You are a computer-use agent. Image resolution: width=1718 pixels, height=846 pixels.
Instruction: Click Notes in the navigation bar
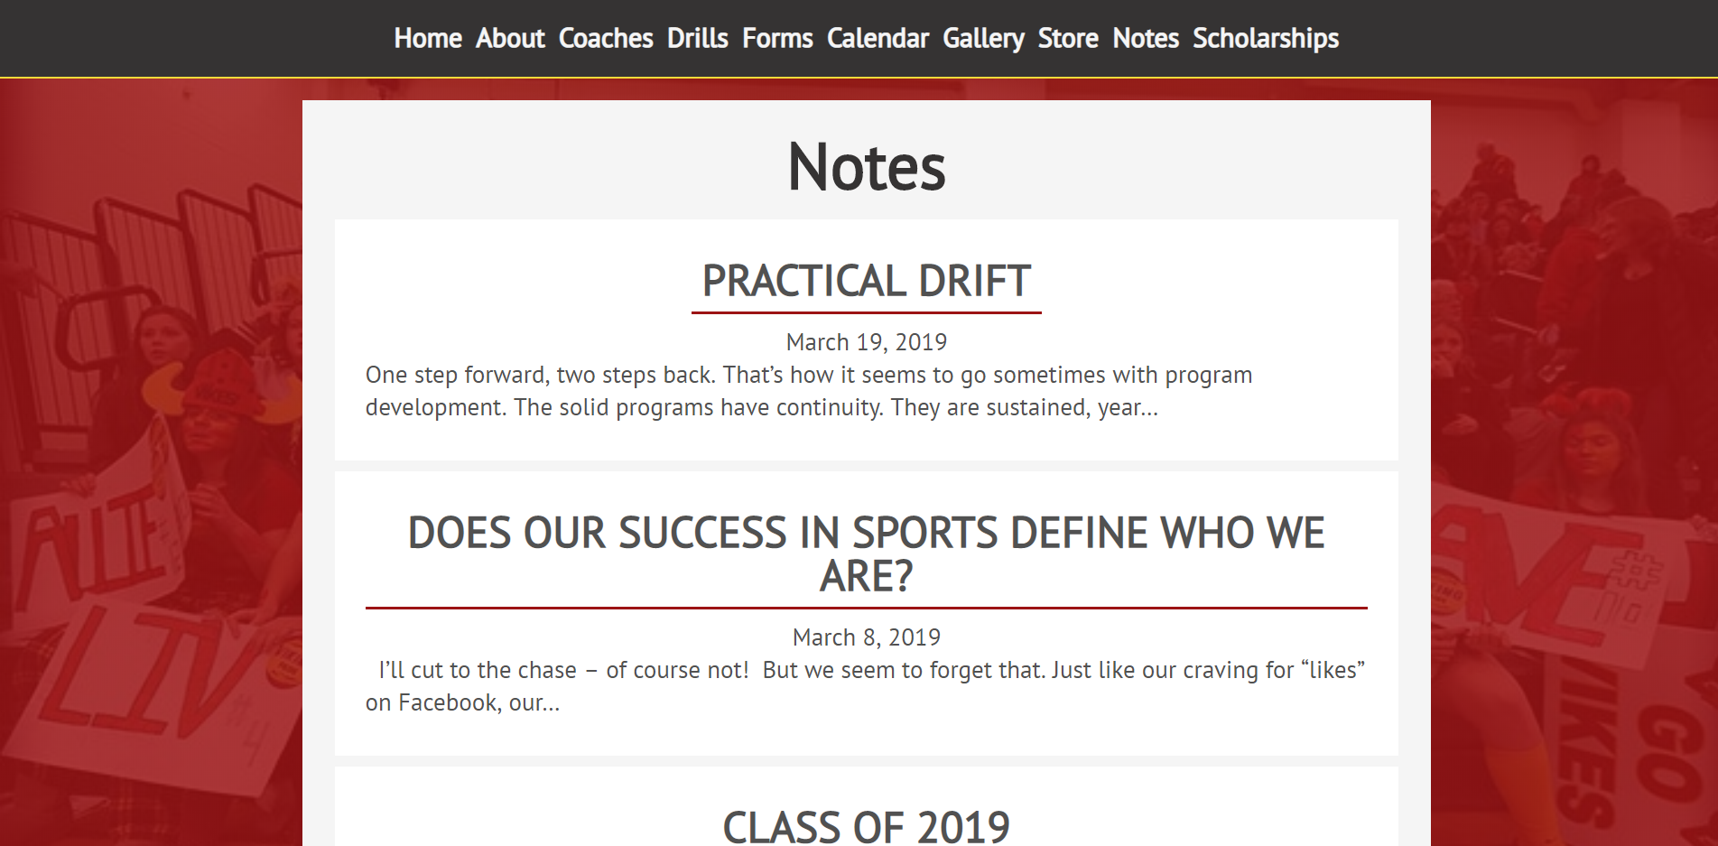[x=1146, y=39]
